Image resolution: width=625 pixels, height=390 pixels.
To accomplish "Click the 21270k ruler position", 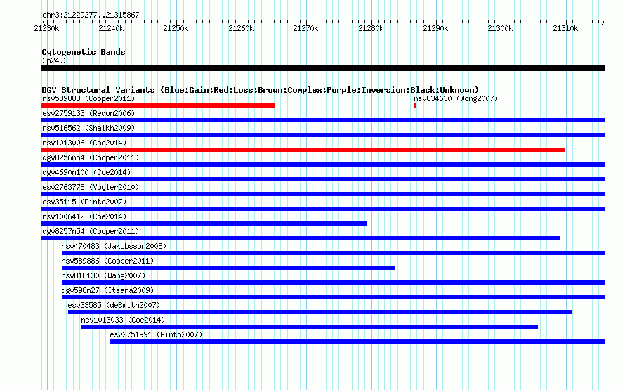I will pyautogui.click(x=305, y=28).
